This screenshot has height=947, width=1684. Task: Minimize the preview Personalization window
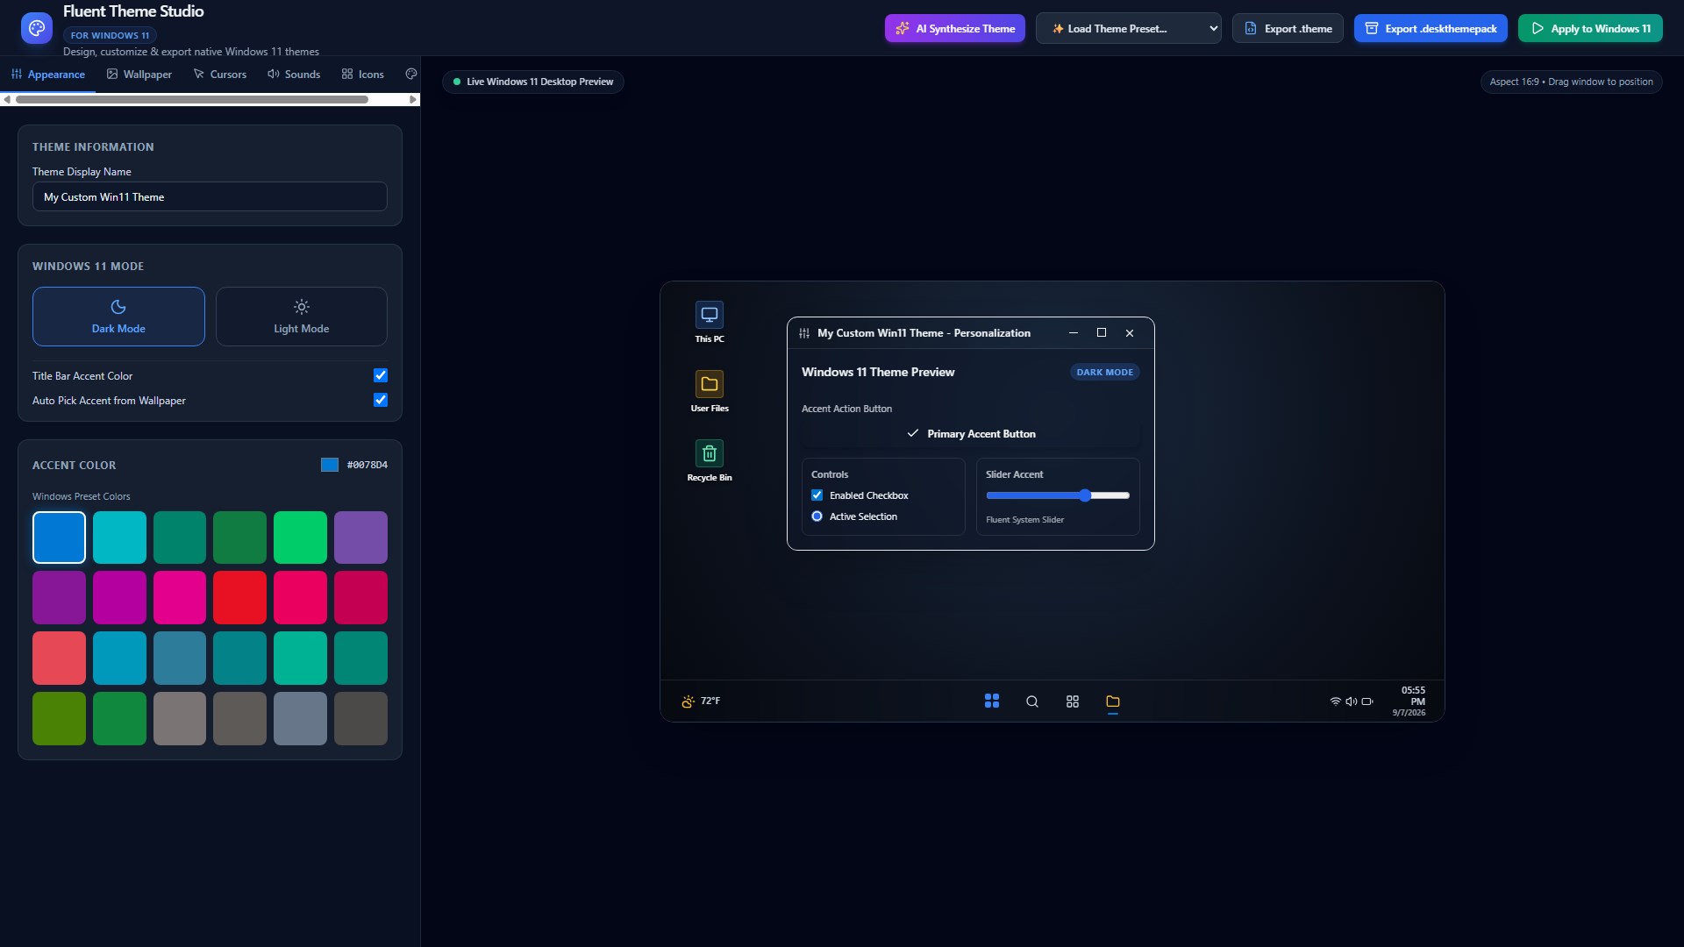pos(1074,332)
